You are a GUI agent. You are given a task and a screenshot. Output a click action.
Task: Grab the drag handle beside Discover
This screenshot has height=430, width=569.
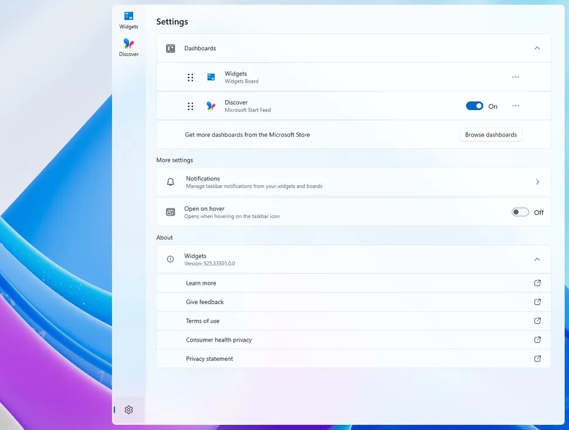(190, 106)
